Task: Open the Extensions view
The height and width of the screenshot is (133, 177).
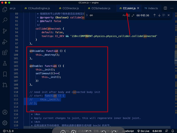Action: pyautogui.click(x=5, y=52)
